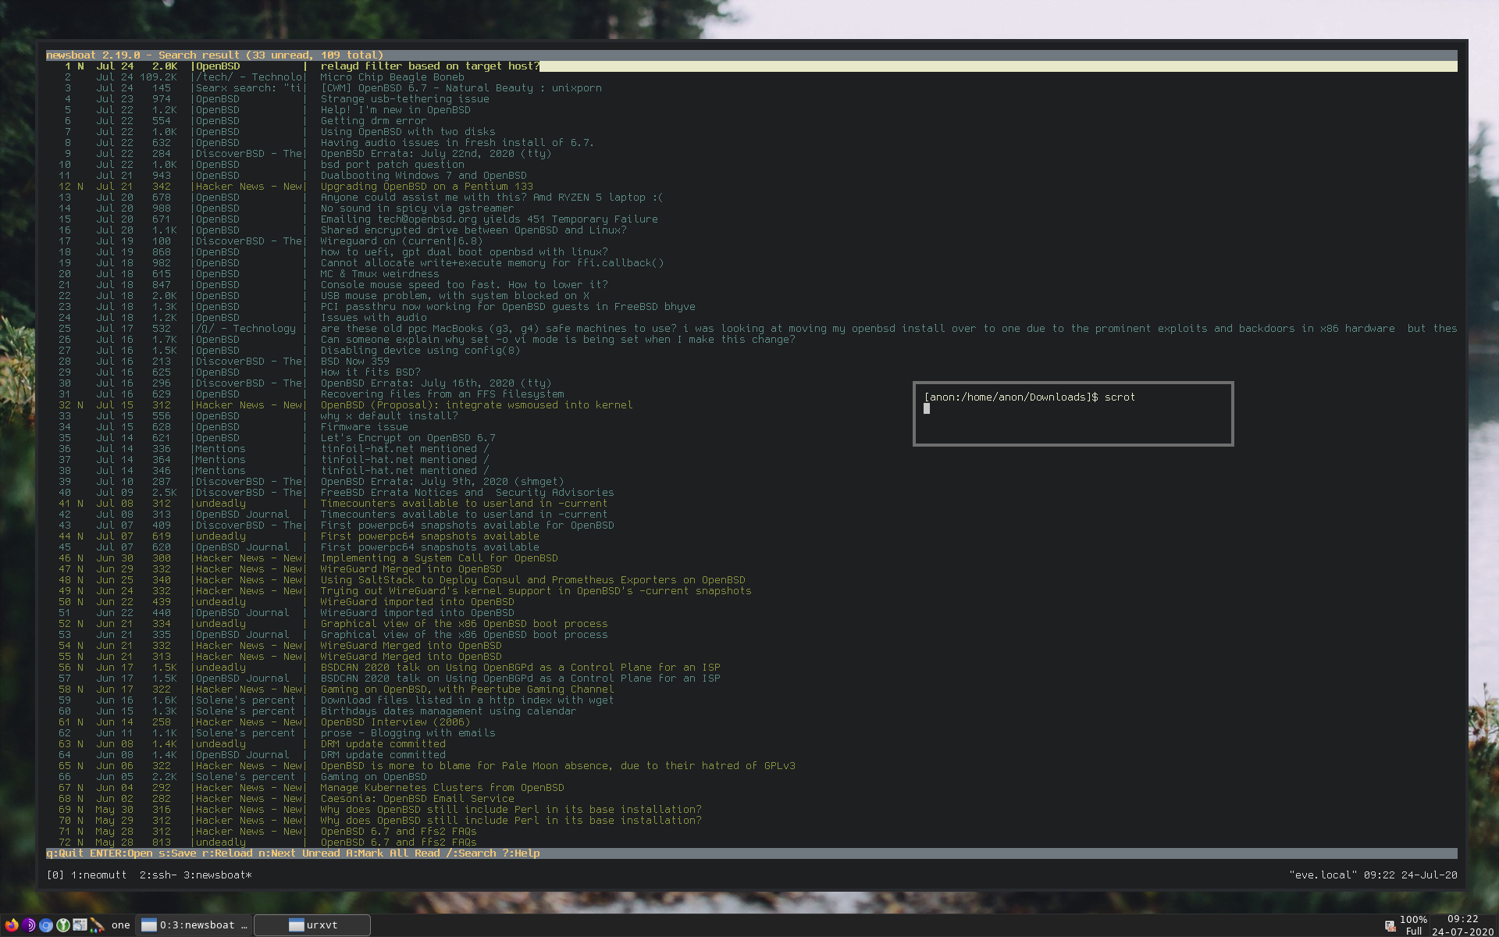Switch to the 0:3:newsboat taskbar window
1499x937 pixels.
click(194, 925)
